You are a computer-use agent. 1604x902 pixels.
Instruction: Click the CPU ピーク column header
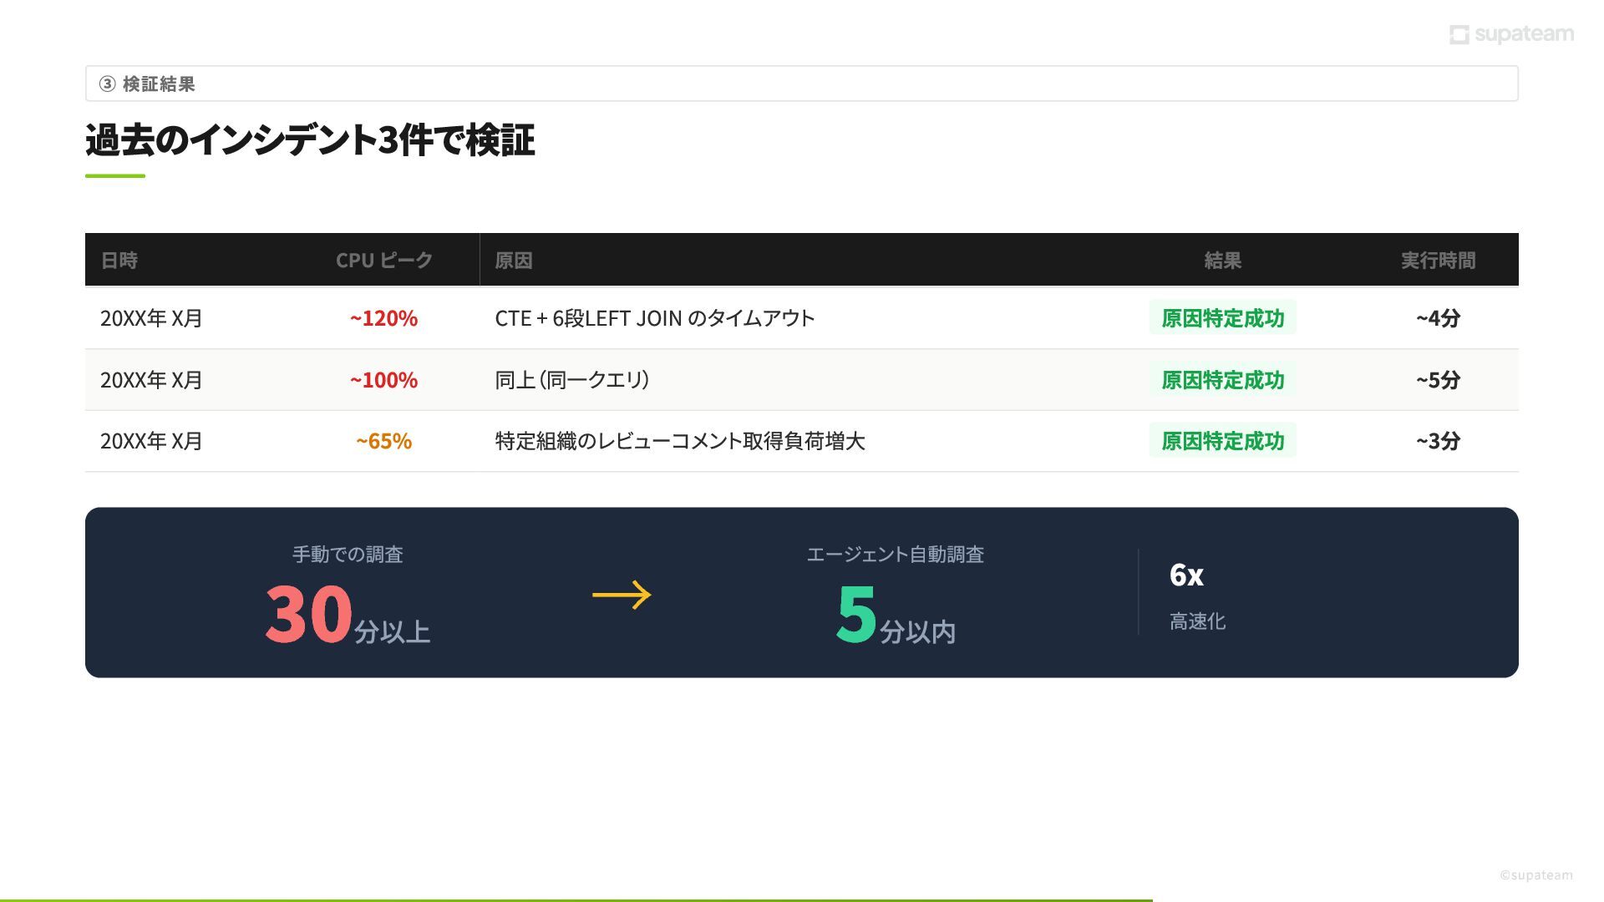point(383,260)
